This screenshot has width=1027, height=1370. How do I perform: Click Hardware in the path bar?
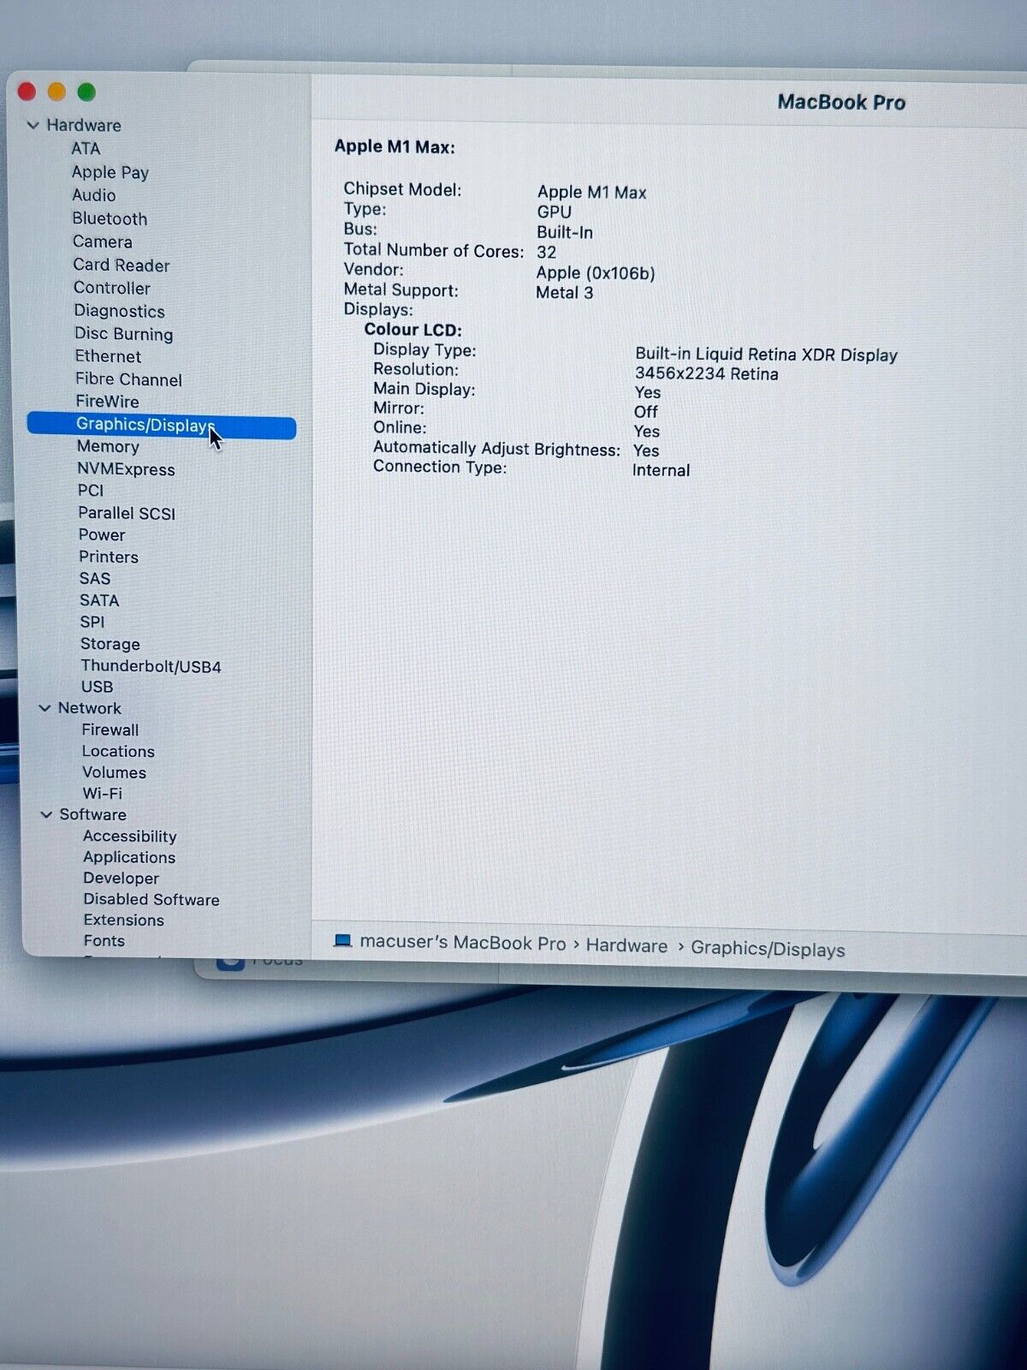click(x=626, y=945)
